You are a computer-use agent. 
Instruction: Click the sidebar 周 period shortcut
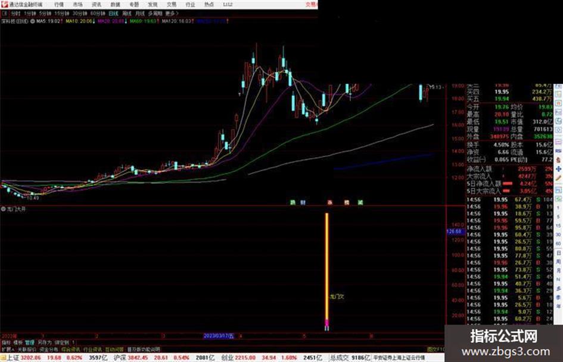pyautogui.click(x=558, y=262)
